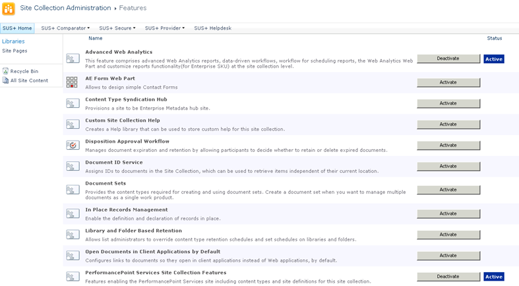Click the Status column header
Screen dimensions: 519x286
pos(495,38)
